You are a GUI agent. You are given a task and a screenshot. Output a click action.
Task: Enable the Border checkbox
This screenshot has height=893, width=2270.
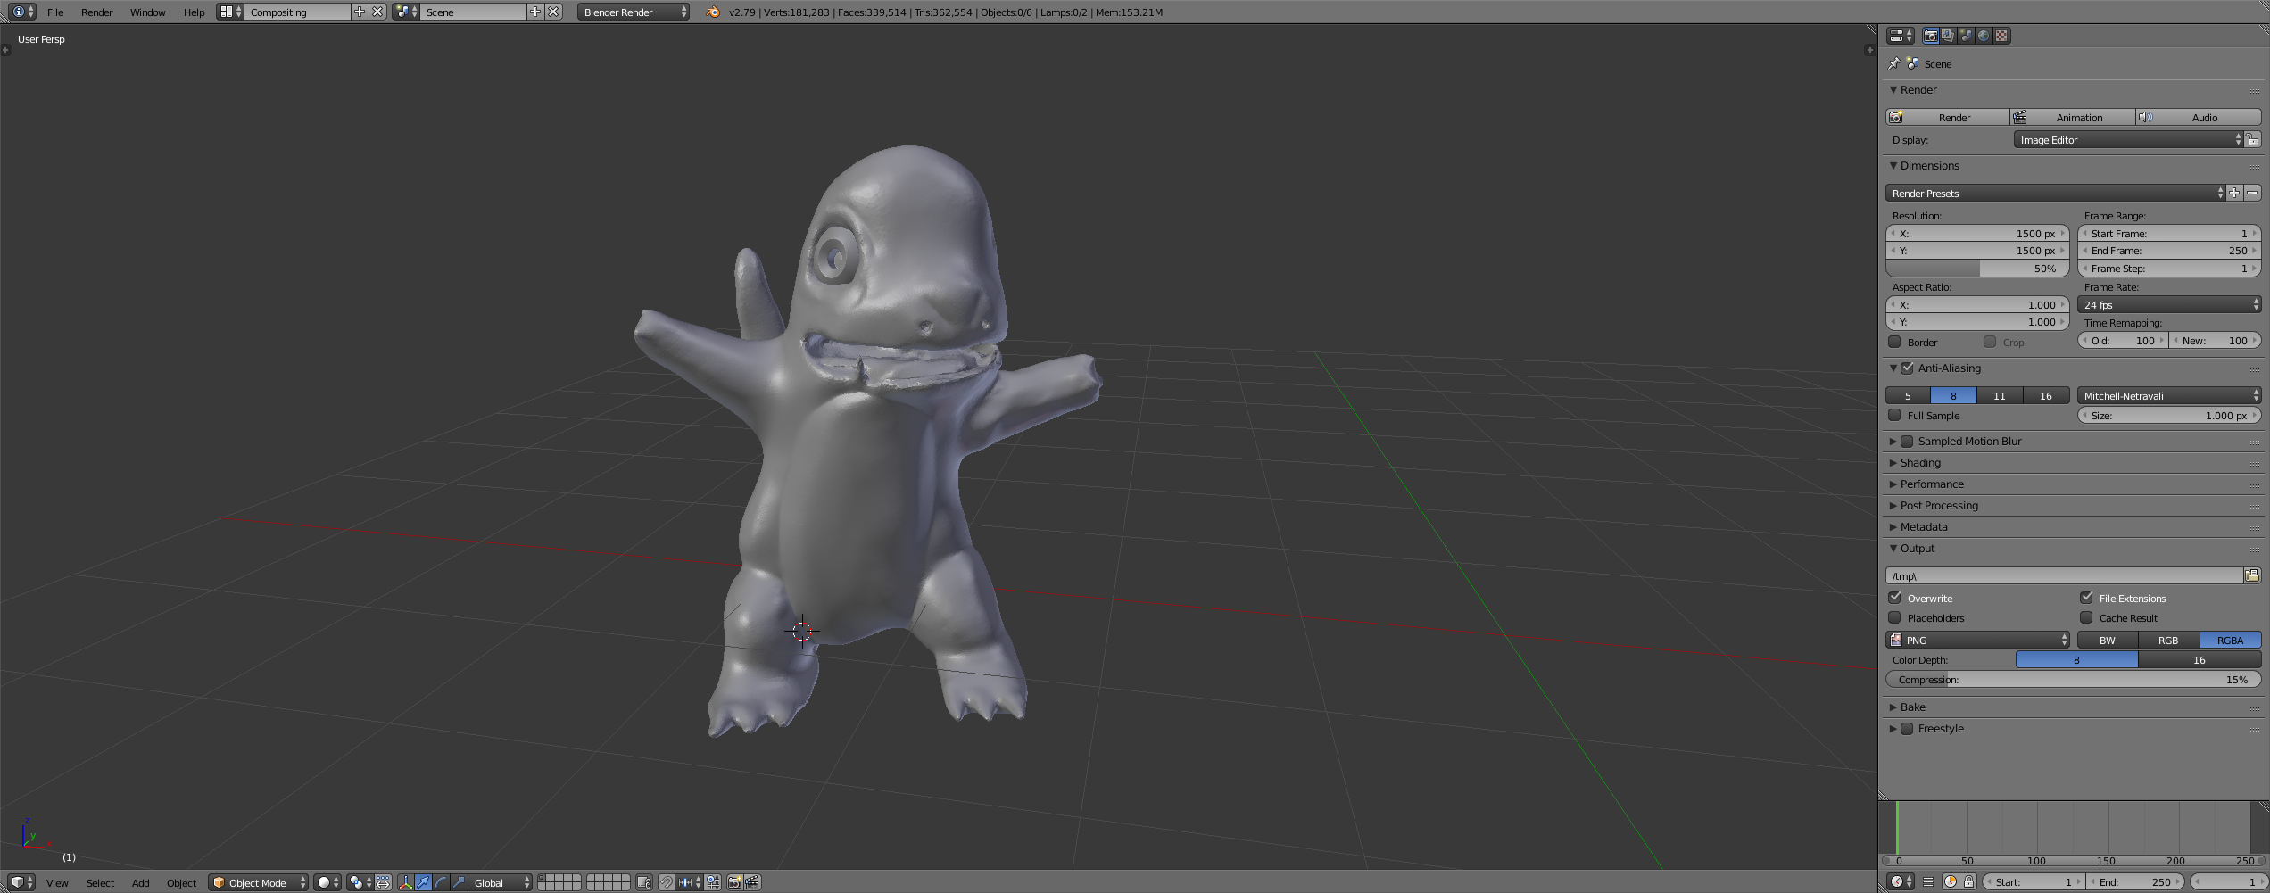coord(1894,343)
